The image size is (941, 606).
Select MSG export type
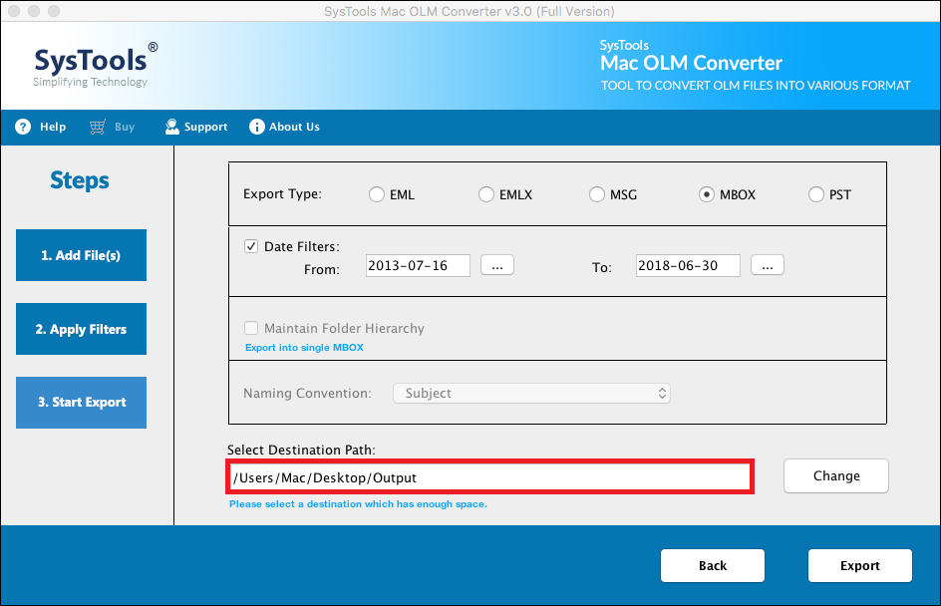[596, 194]
